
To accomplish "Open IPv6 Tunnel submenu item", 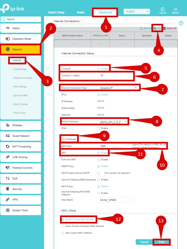I will click(x=19, y=113).
